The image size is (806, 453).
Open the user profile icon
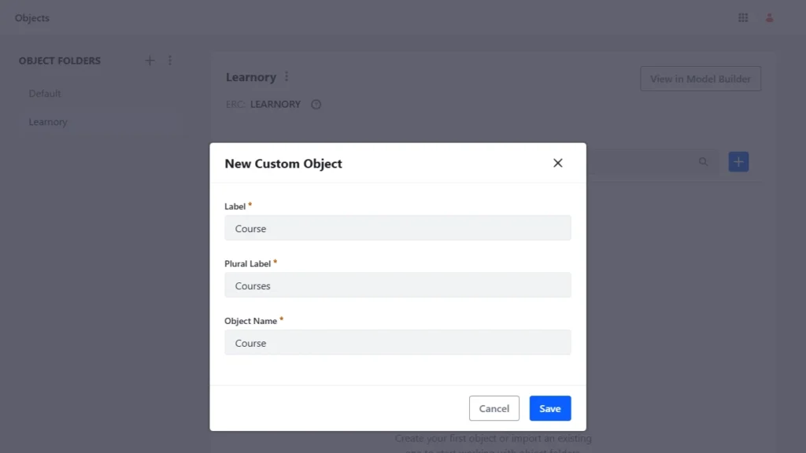tap(769, 18)
